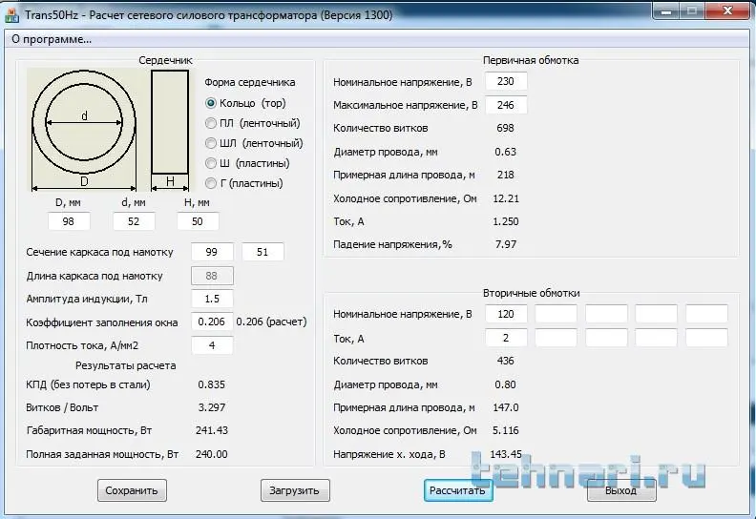The width and height of the screenshot is (756, 519).
Task: Click primary cold resistance value 12.21
Action: pos(506,198)
